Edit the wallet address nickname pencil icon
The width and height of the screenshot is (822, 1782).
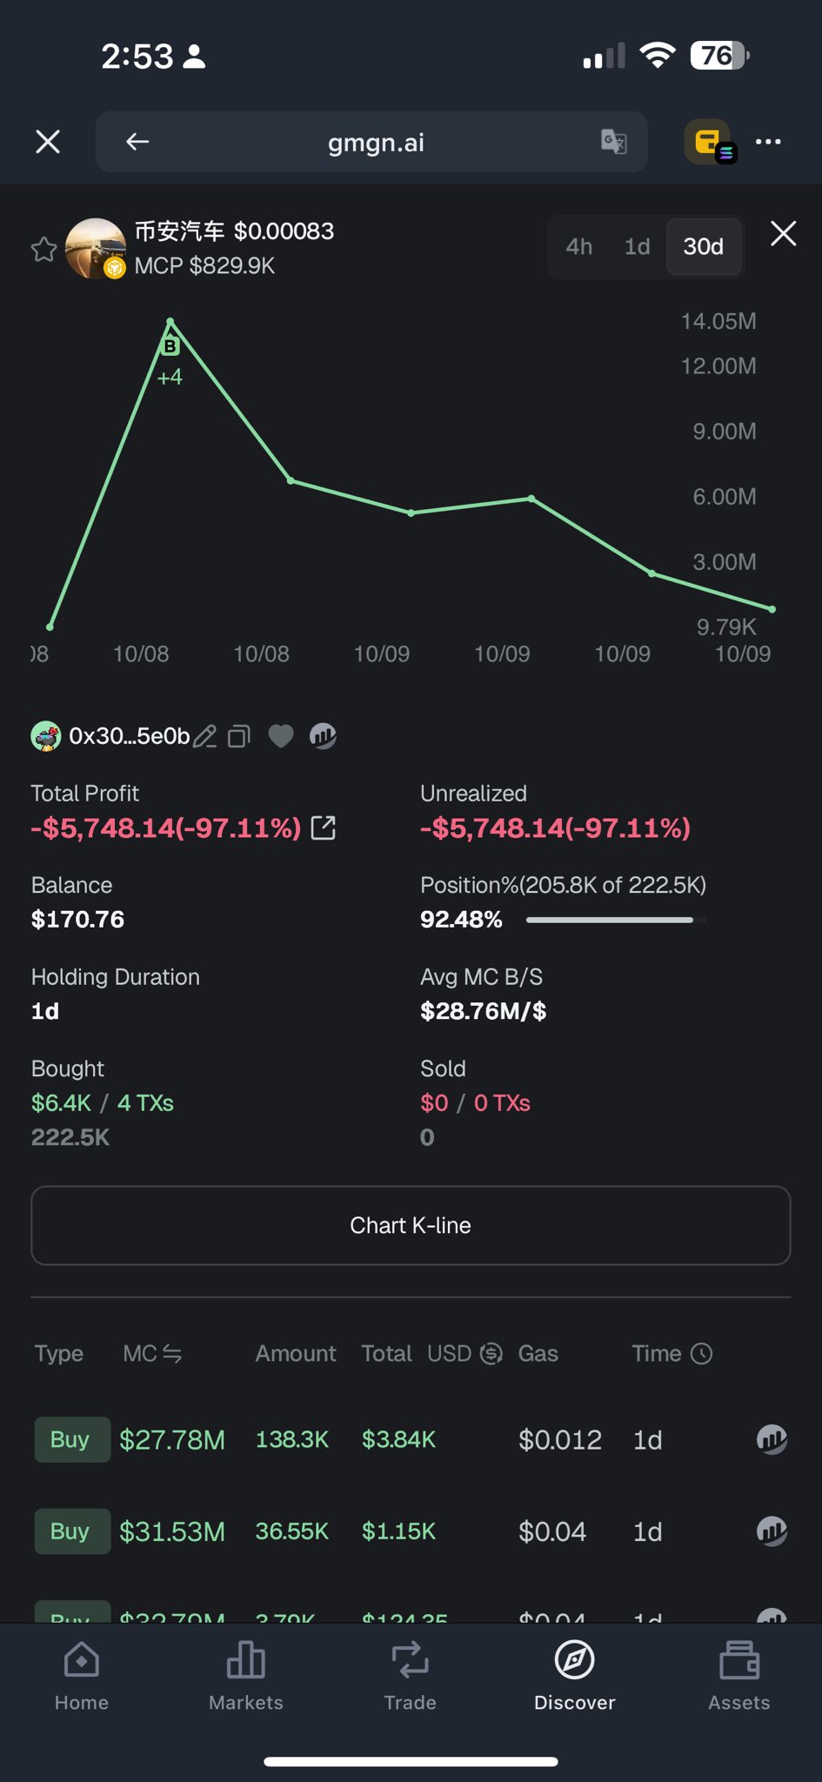tap(205, 736)
